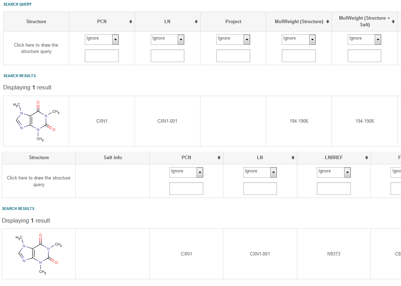401x286 pixels.
Task: Sort by MolWeight (Structure + Salt) column
Action: (393, 21)
